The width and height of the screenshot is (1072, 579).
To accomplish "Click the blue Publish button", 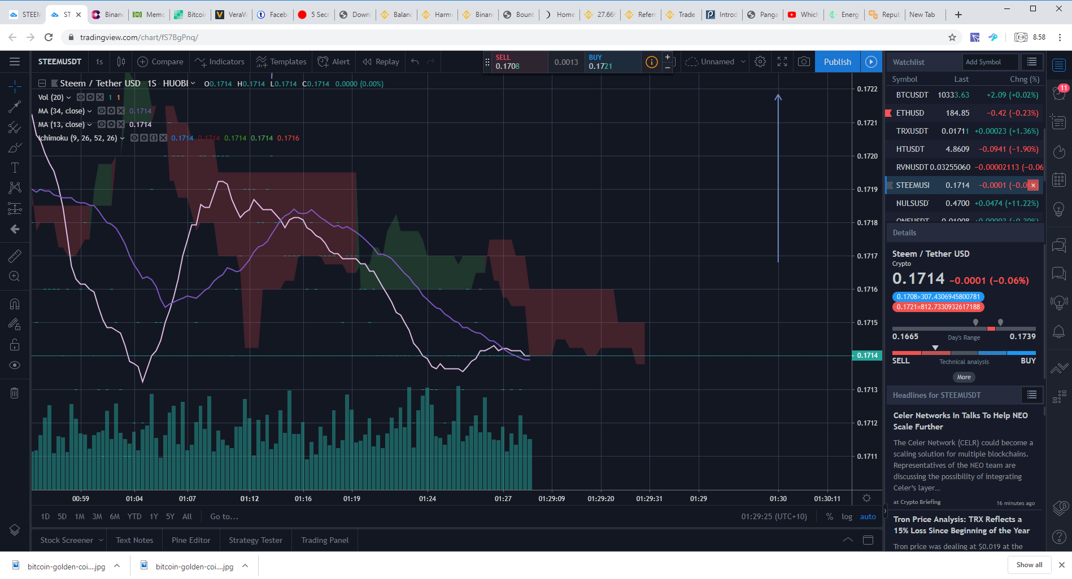I will click(837, 62).
